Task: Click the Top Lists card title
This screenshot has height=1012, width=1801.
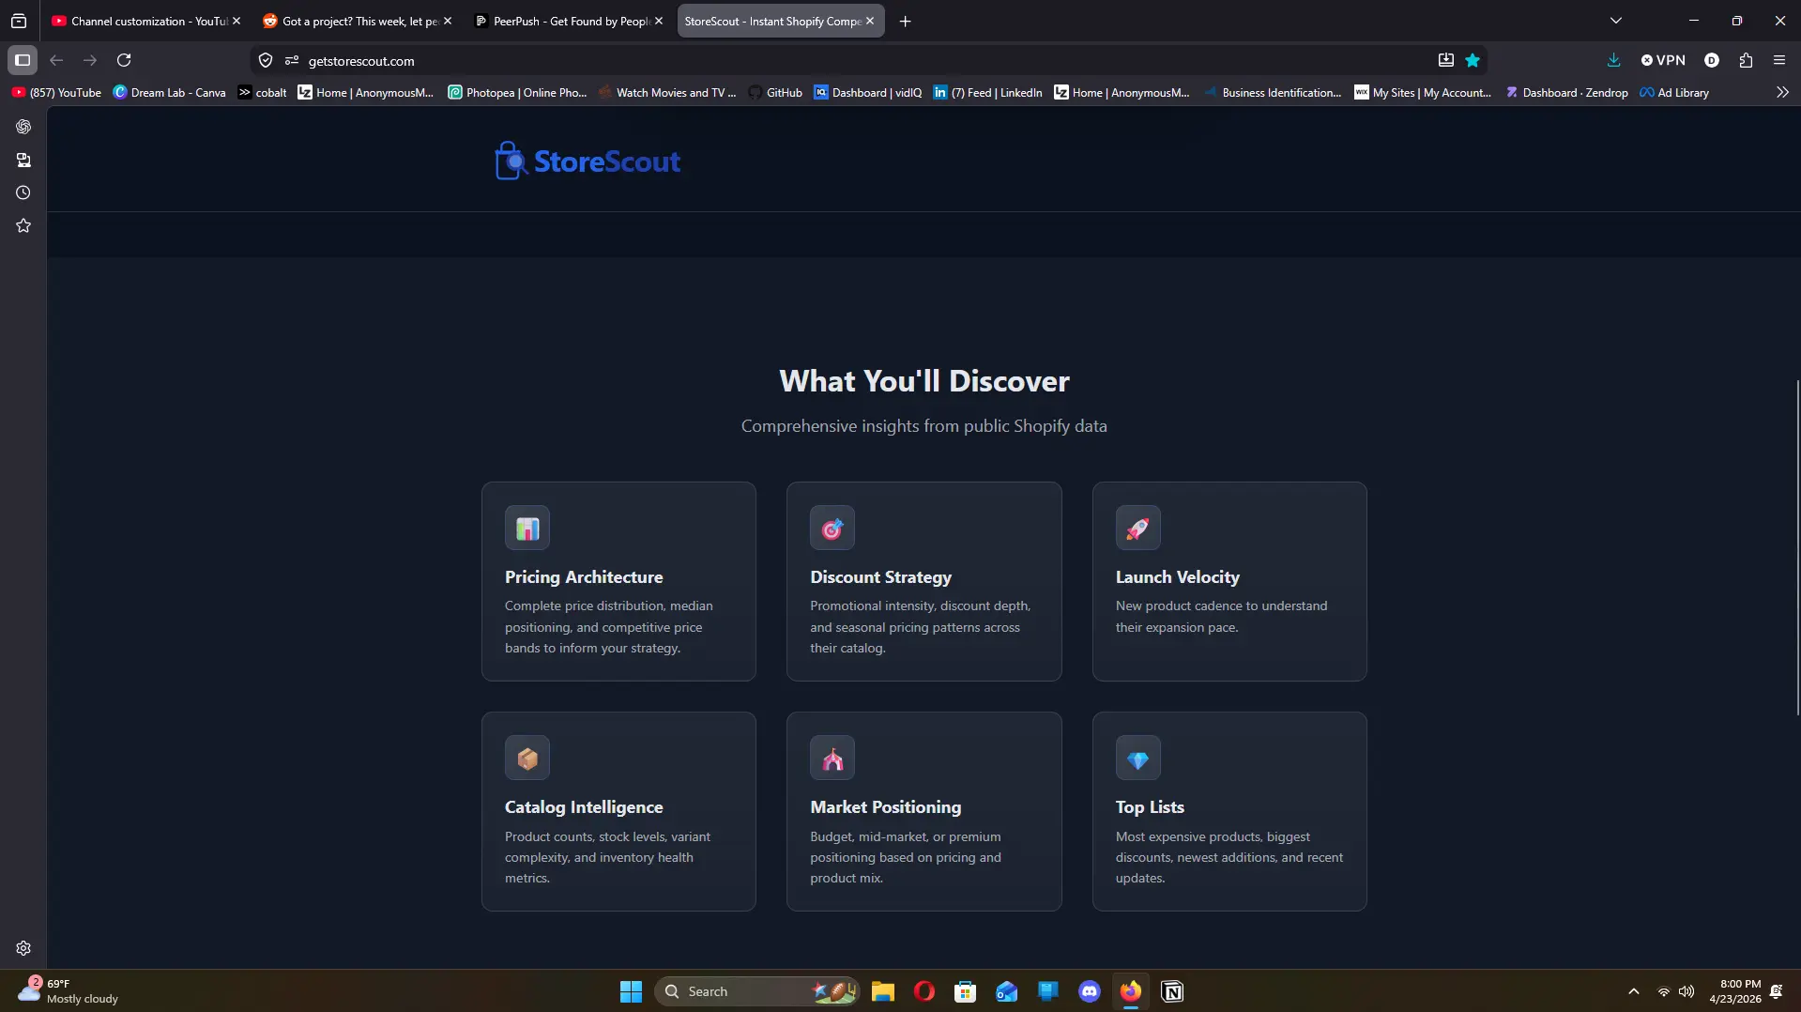Action: click(x=1150, y=807)
